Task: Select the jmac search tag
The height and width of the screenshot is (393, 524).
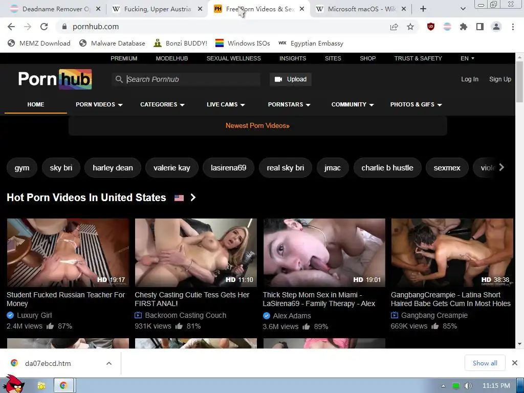Action: [332, 168]
